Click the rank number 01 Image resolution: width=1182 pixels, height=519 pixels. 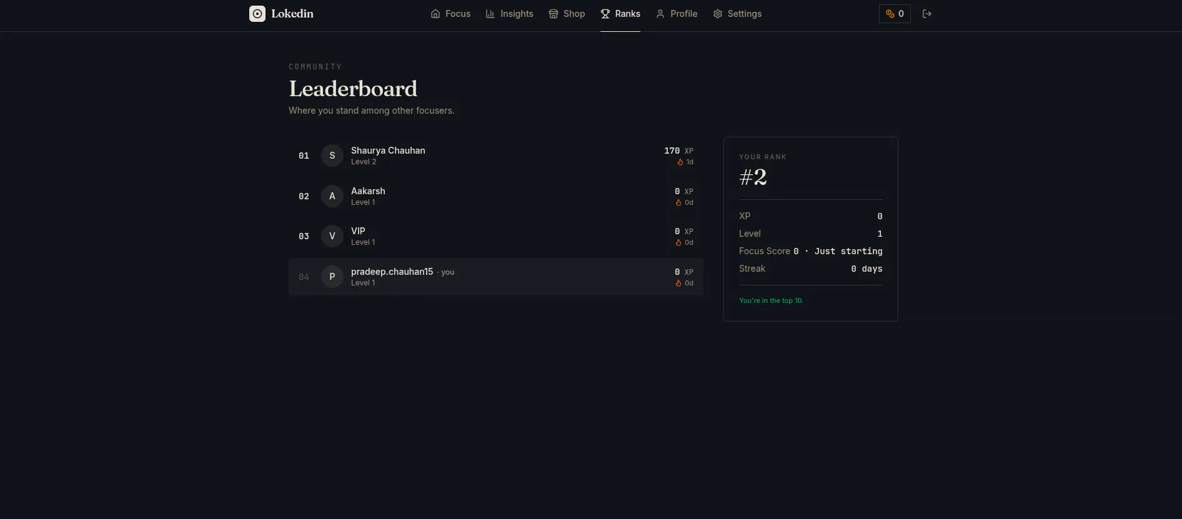click(x=304, y=156)
